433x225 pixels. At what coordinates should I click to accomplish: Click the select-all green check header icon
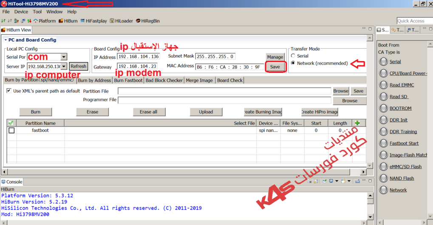[x=11, y=123]
